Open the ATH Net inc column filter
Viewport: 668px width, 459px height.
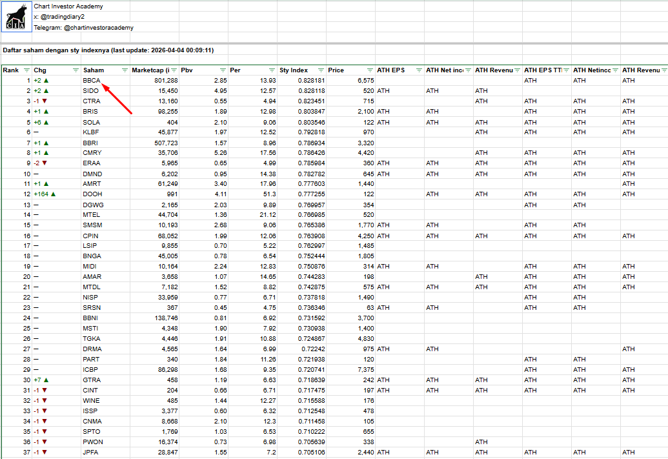468,70
